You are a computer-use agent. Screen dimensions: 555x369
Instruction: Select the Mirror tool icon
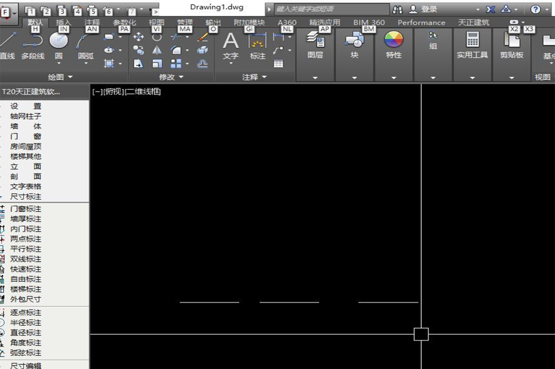tap(157, 50)
